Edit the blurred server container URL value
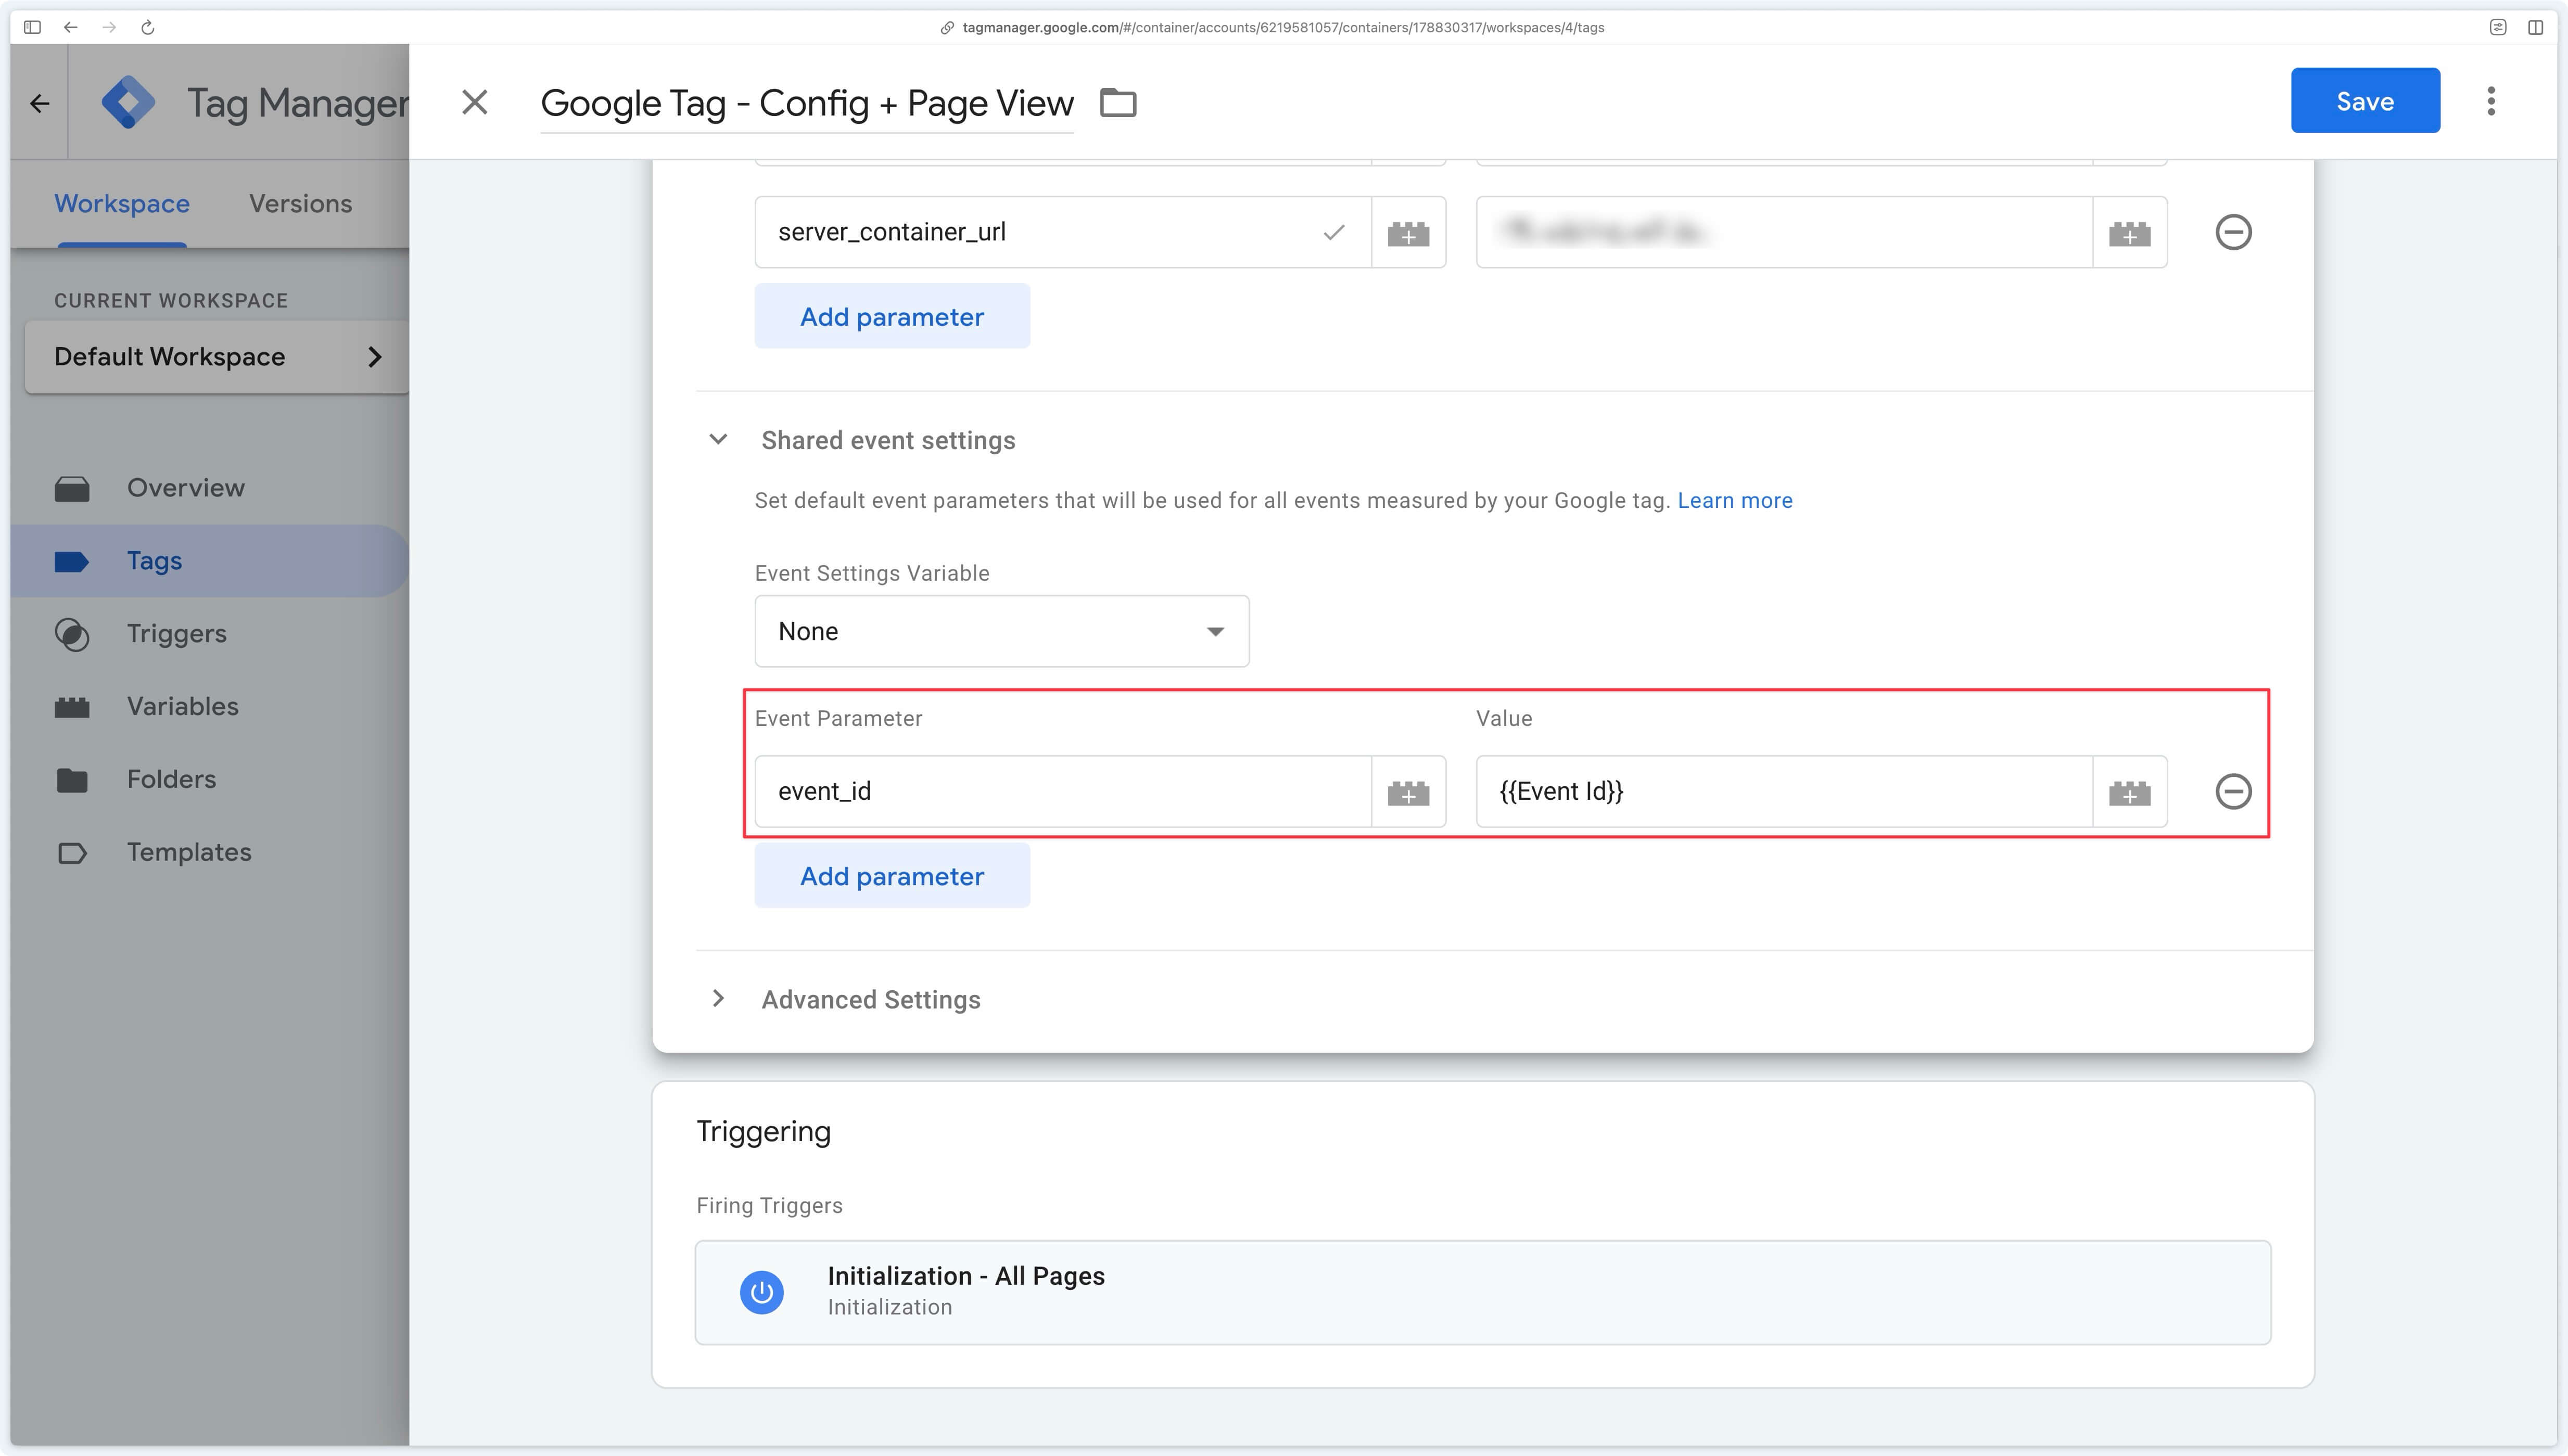 1784,232
